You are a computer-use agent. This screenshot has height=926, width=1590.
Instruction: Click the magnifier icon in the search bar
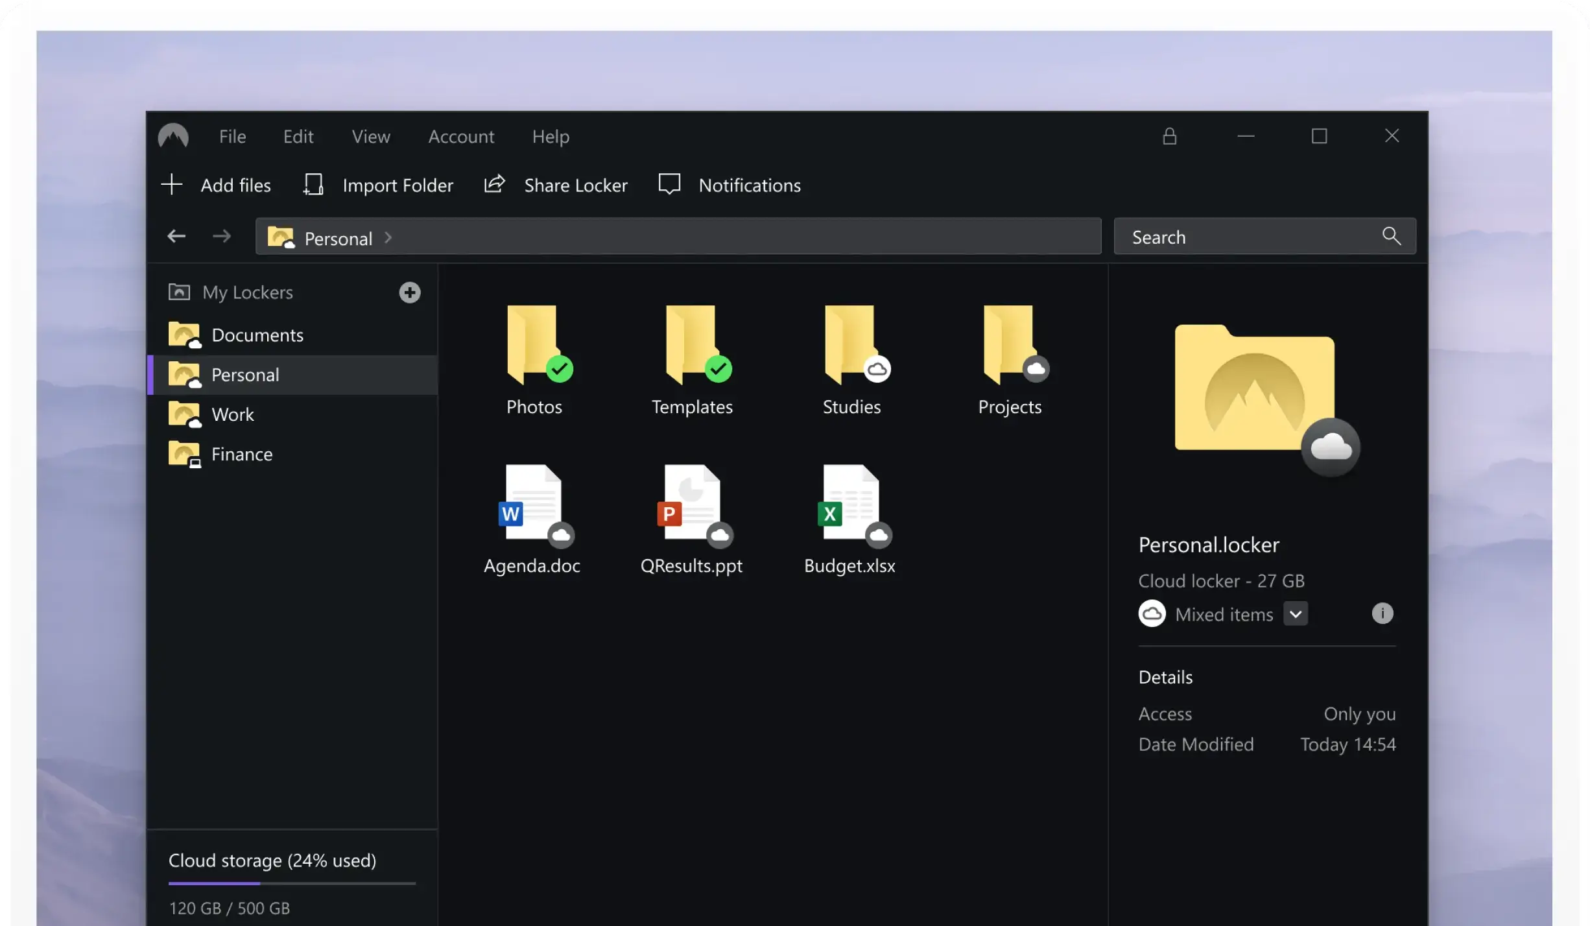[x=1391, y=236]
